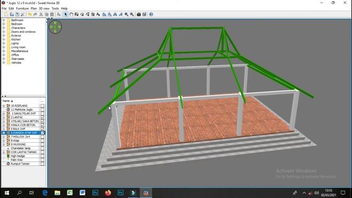Check visibility box for 7 HOLLOW 2x4
The width and height of the screenshot is (352, 198).
42,136
